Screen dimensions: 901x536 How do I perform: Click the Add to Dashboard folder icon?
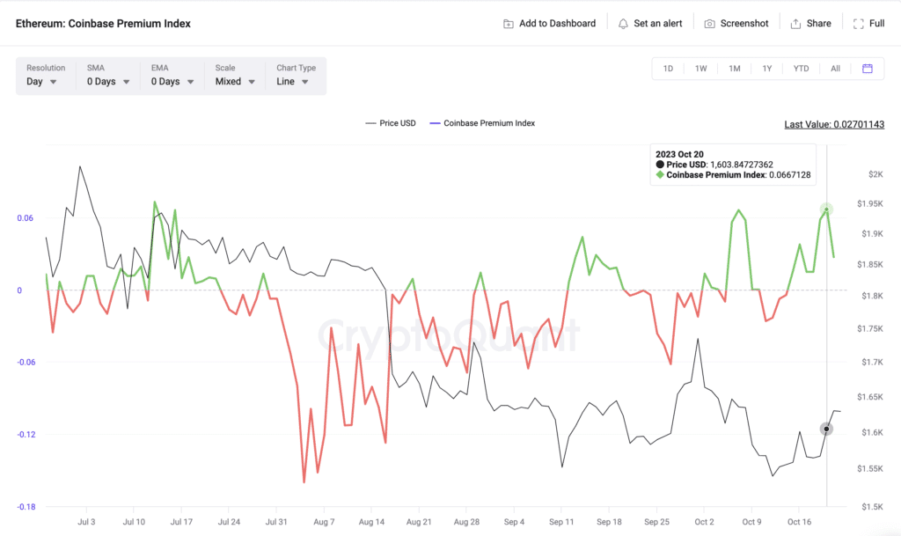click(509, 24)
